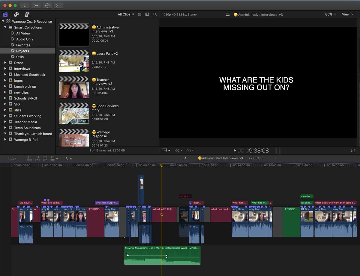Select WHAT ARE THE... title clip
The image size is (360, 276).
click(x=164, y=215)
